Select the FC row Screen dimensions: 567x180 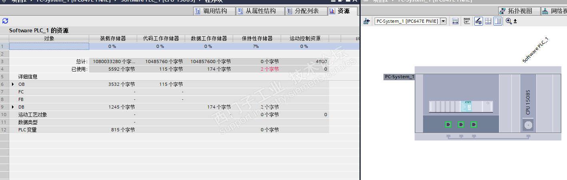169,92
